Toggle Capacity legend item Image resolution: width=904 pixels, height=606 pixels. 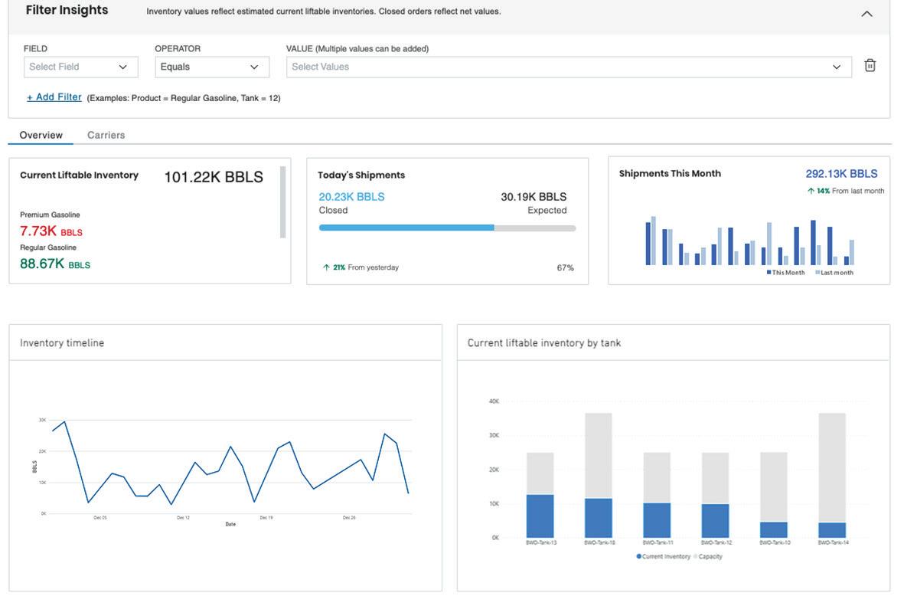click(708, 556)
